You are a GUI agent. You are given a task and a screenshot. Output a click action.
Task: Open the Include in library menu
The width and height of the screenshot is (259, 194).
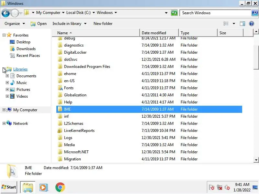(69, 24)
